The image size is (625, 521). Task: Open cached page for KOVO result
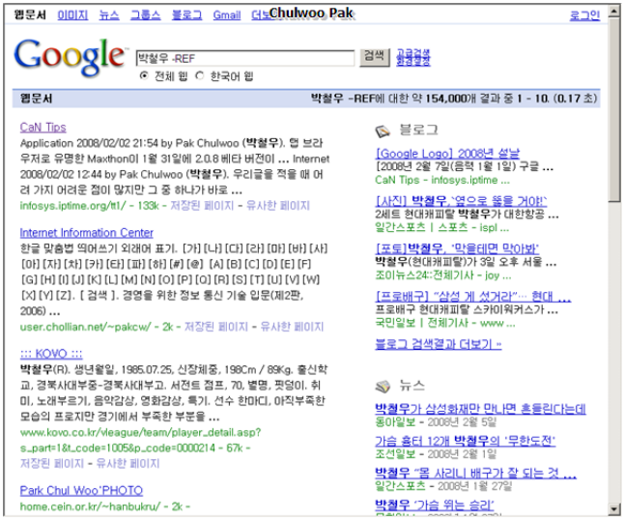[52, 463]
